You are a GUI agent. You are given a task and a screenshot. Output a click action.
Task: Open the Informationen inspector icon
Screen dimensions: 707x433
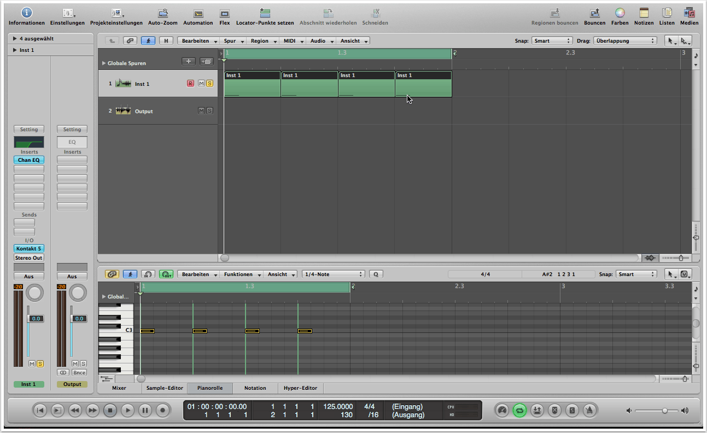26,13
